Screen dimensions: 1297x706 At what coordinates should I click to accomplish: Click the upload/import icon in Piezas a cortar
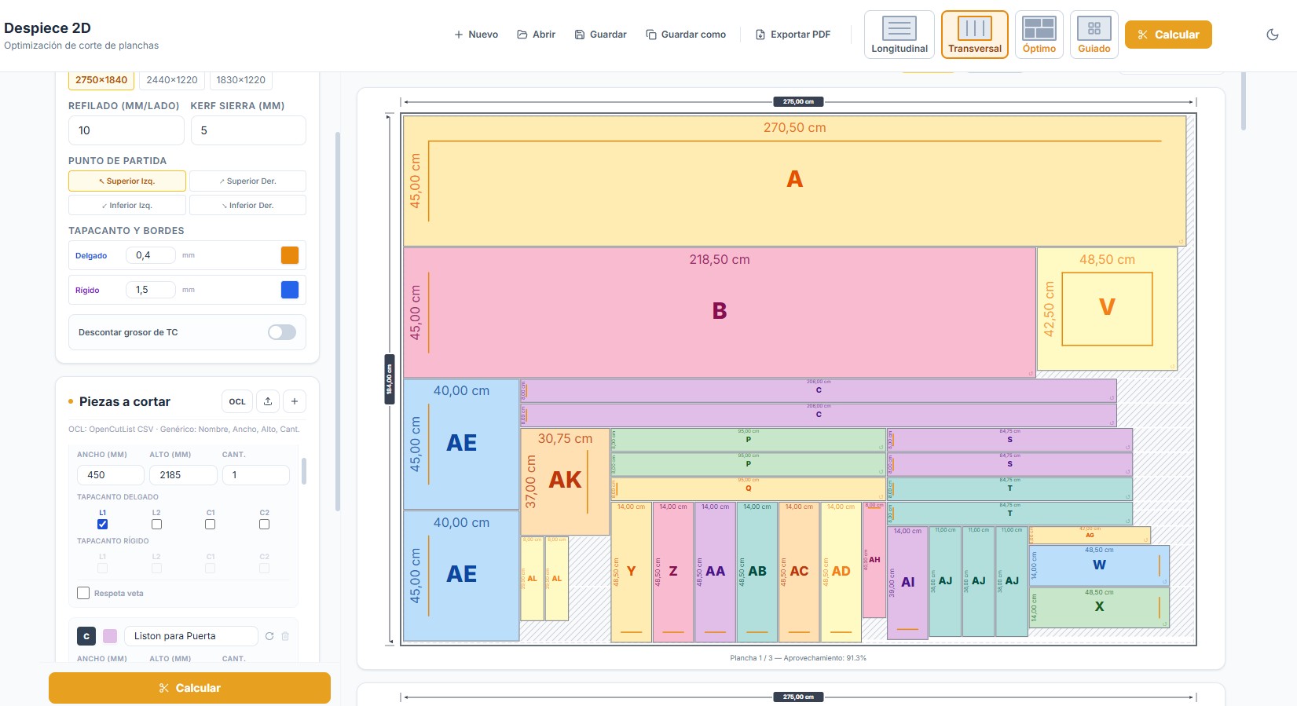tap(268, 401)
